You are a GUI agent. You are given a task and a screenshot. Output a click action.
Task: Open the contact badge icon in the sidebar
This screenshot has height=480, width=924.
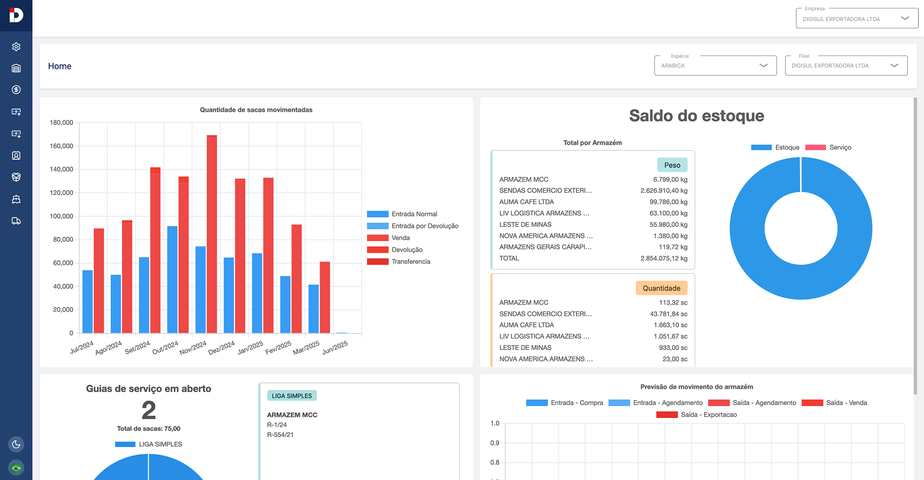click(16, 156)
